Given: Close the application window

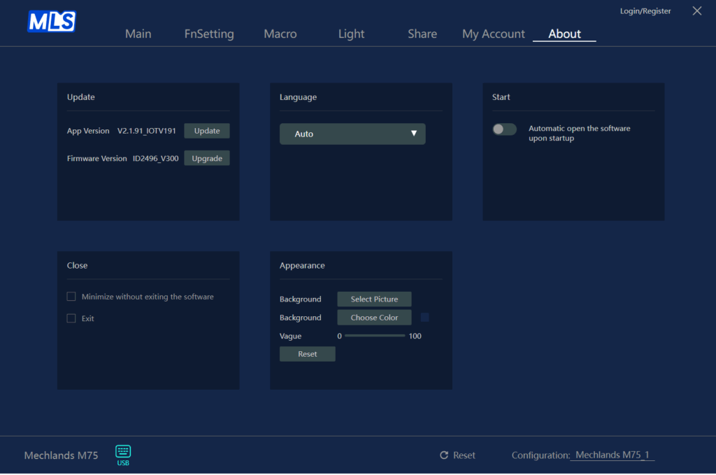Looking at the screenshot, I should tap(697, 11).
